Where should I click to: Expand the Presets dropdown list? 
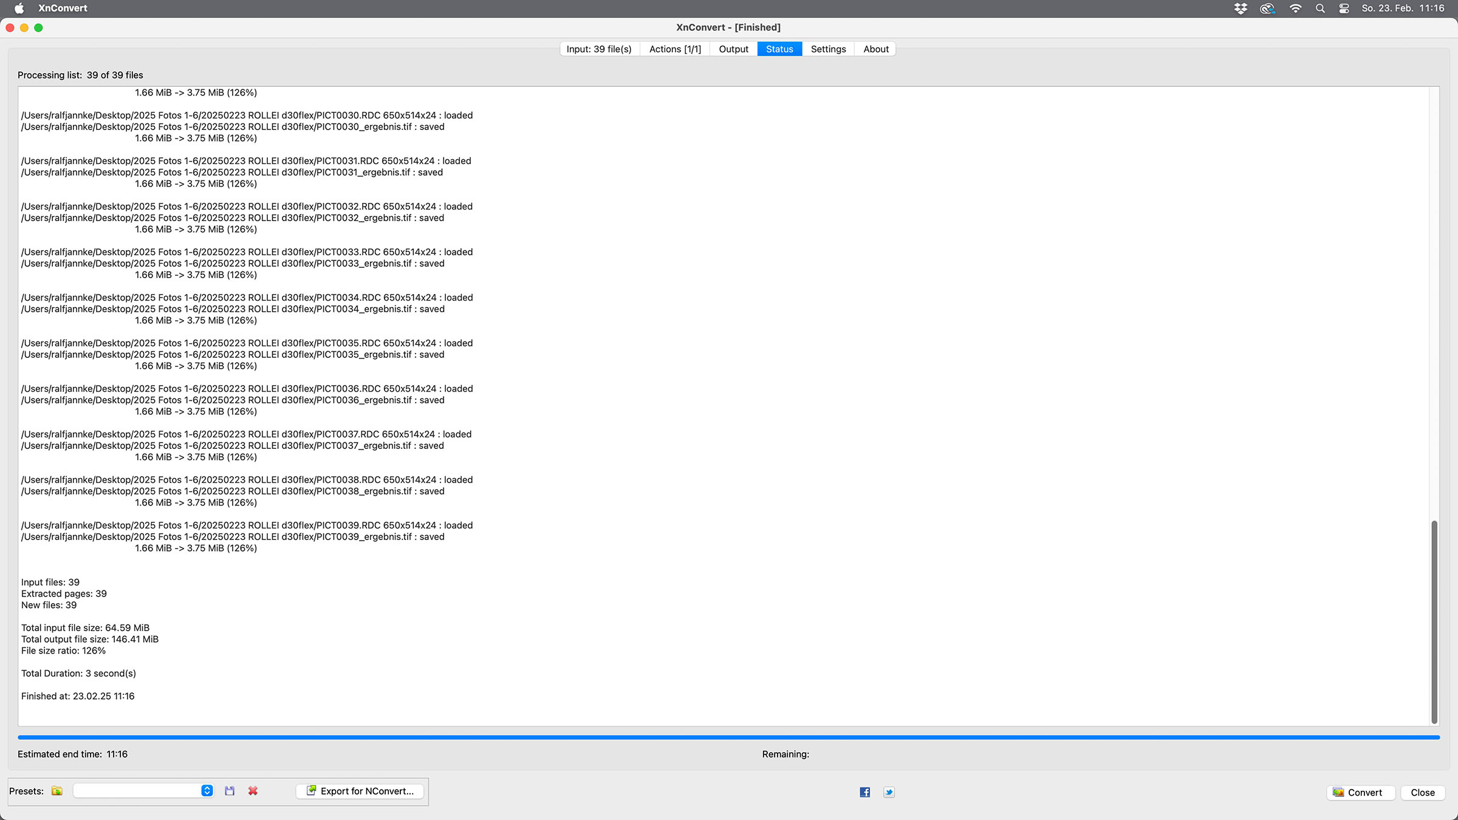pos(207,791)
